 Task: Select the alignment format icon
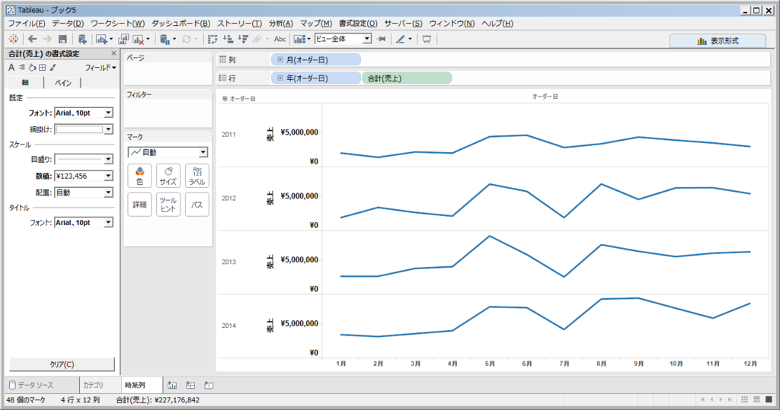[22, 67]
